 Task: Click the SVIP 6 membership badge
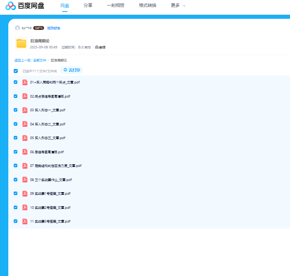[39, 28]
